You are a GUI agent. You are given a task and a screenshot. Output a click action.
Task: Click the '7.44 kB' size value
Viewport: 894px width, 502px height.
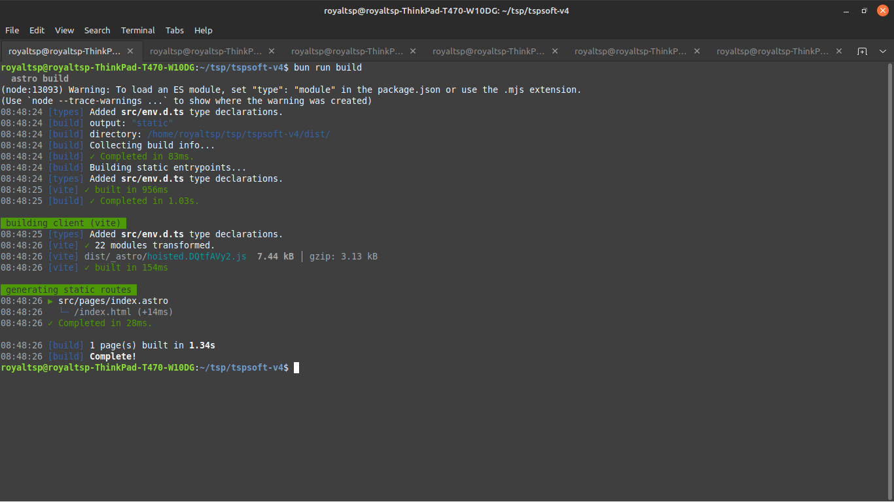tap(276, 256)
